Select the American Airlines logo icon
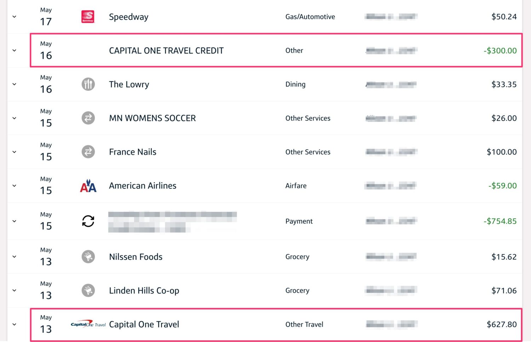This screenshot has height=342, width=531. coord(88,185)
